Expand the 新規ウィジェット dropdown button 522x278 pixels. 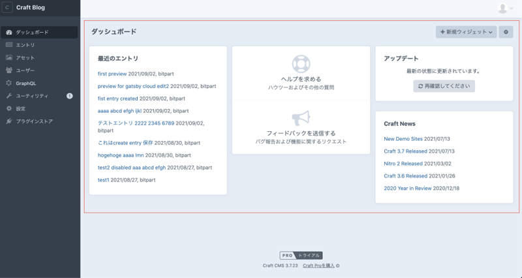pos(466,32)
